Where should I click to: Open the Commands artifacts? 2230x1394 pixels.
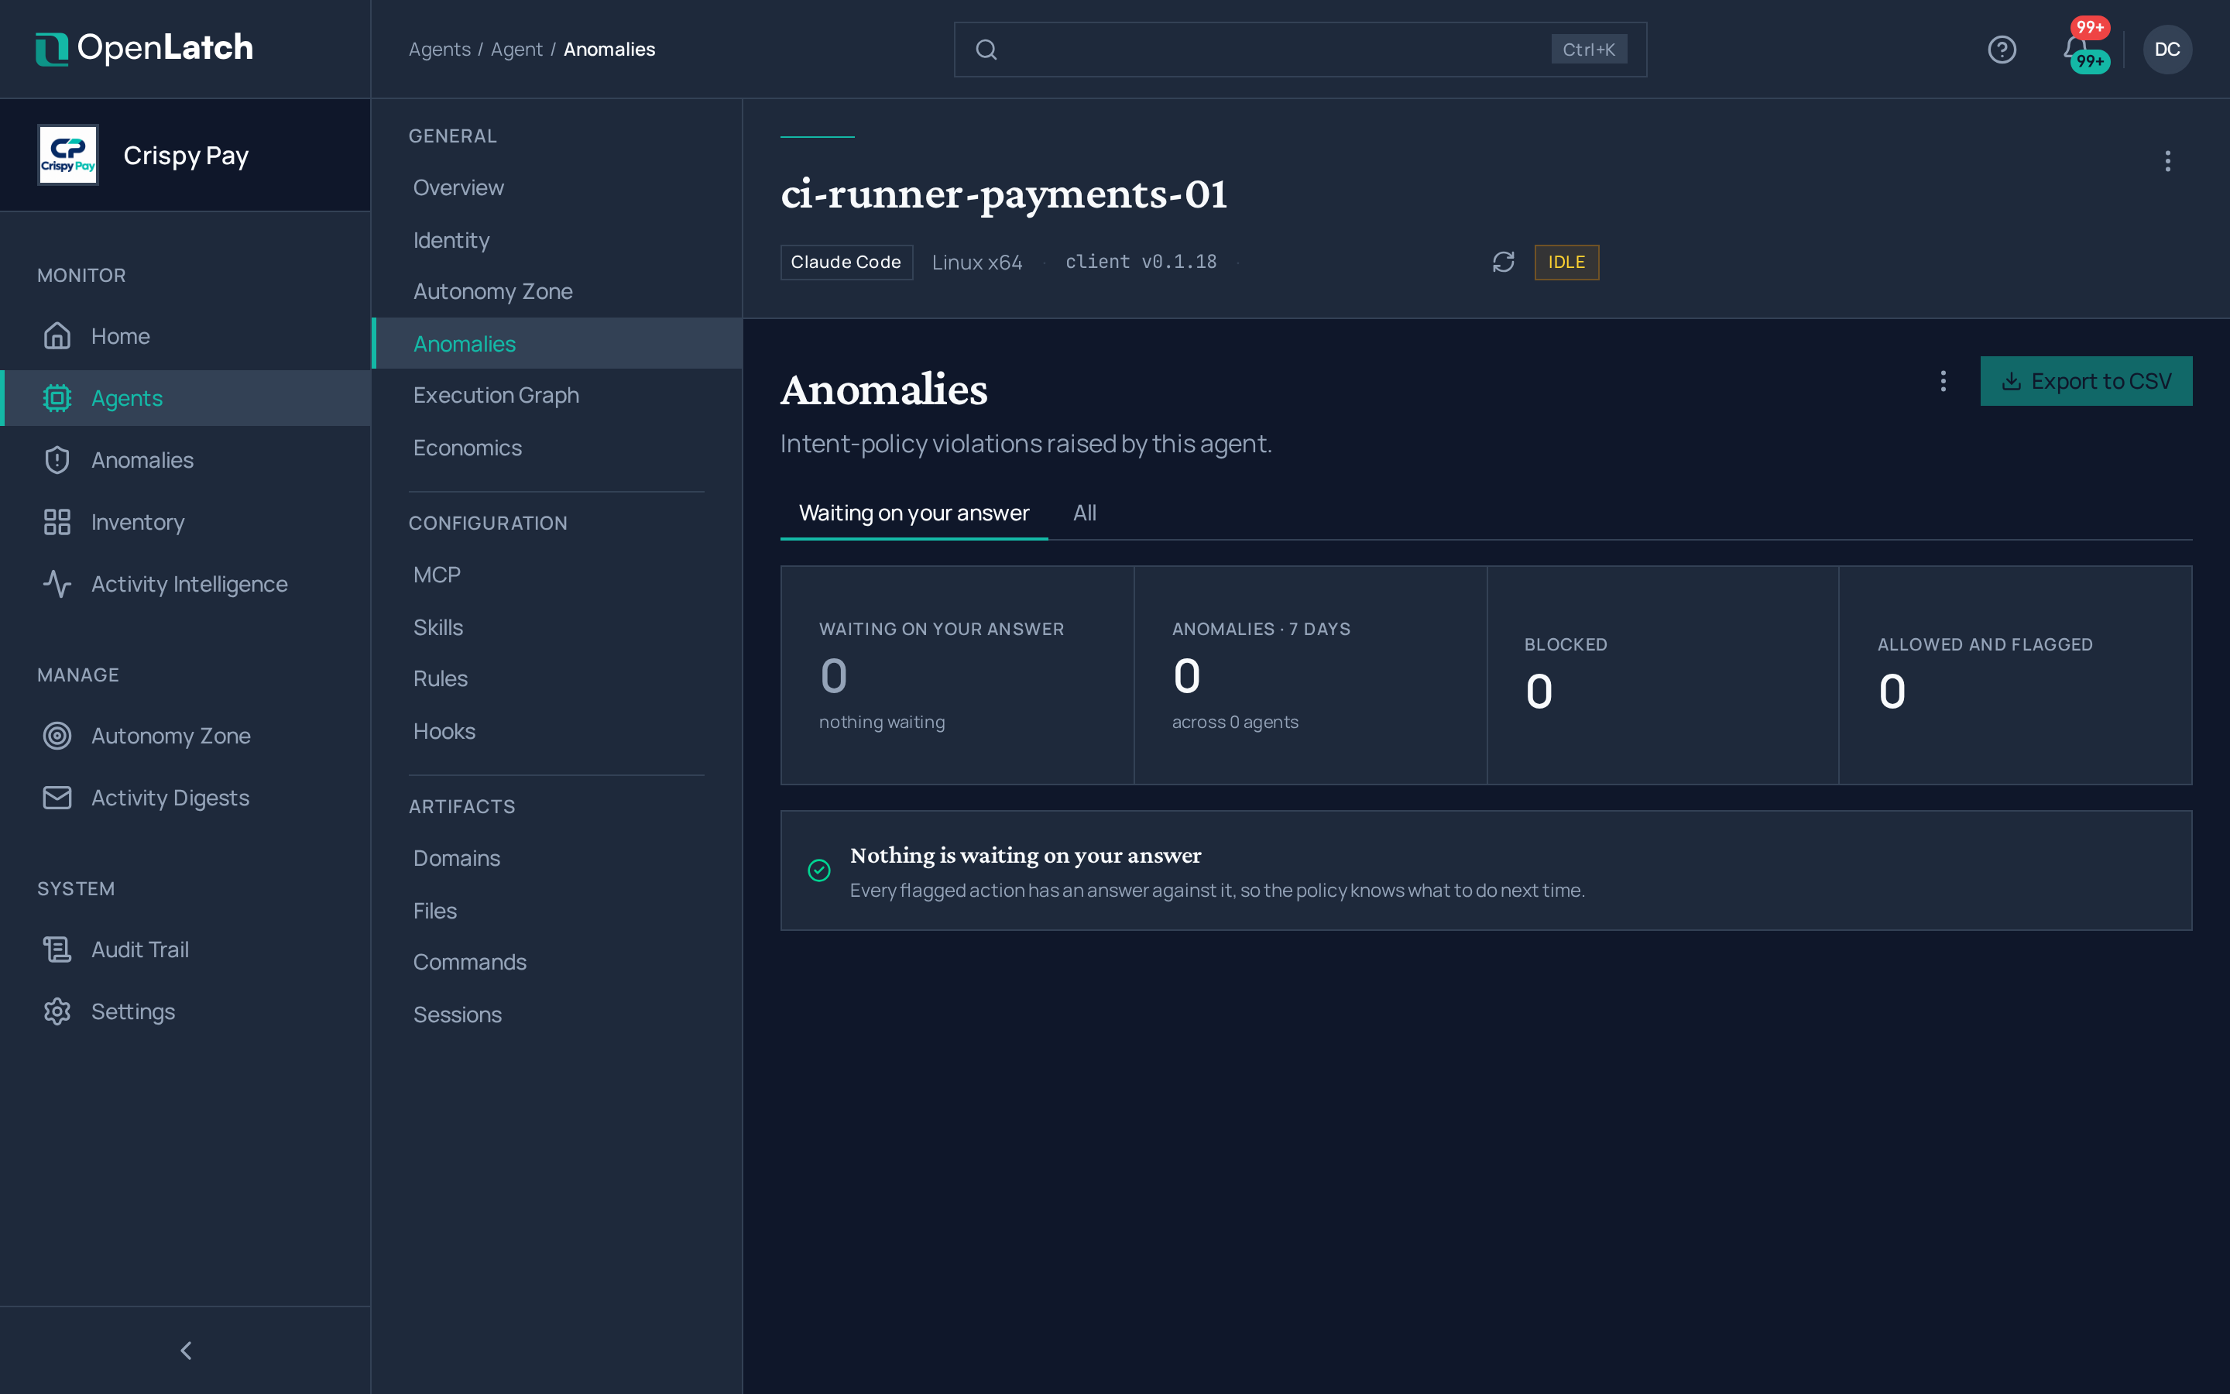tap(557, 962)
